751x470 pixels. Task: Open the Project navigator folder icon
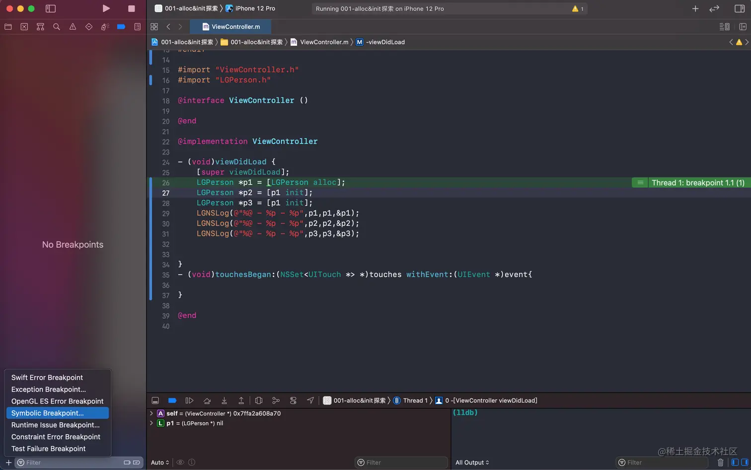coord(8,27)
